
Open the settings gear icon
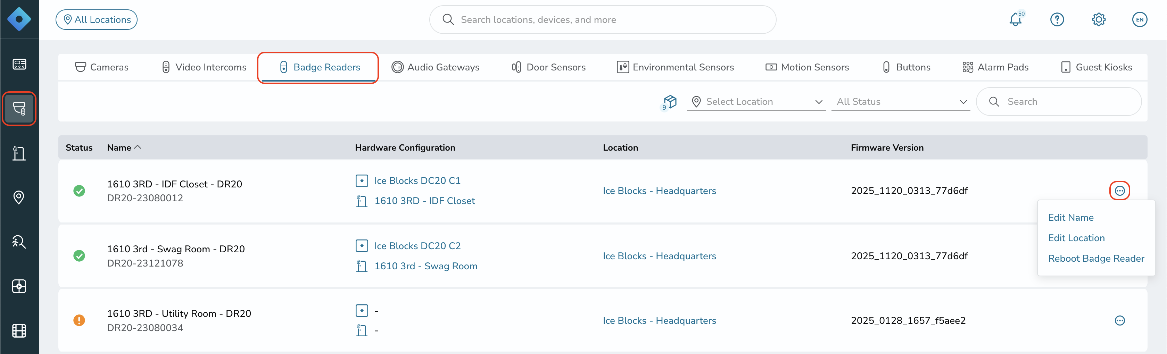tap(1099, 19)
